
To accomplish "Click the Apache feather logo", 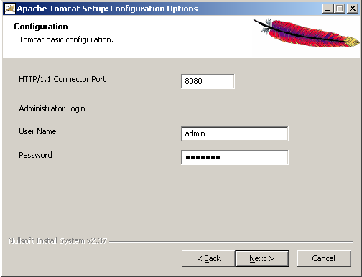I will tap(306, 32).
